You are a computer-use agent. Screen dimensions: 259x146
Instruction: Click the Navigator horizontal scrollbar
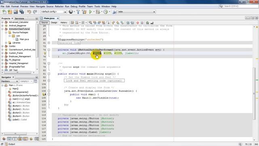[x=15, y=133]
